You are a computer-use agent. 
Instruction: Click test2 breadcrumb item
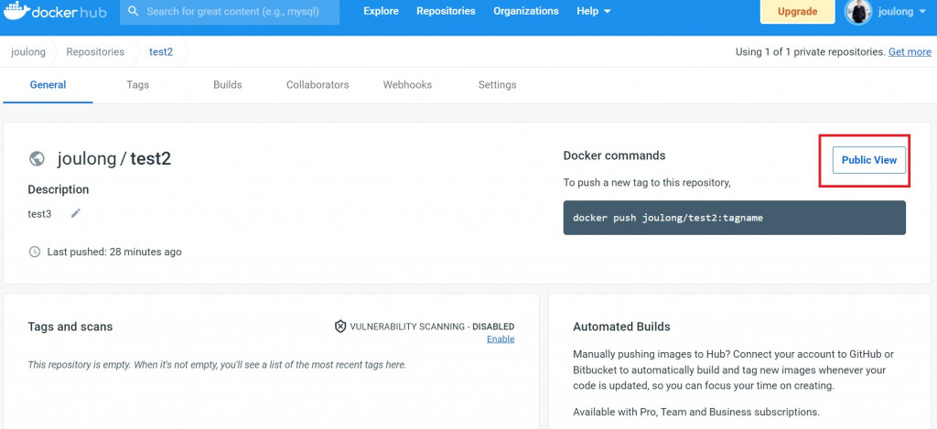[161, 52]
